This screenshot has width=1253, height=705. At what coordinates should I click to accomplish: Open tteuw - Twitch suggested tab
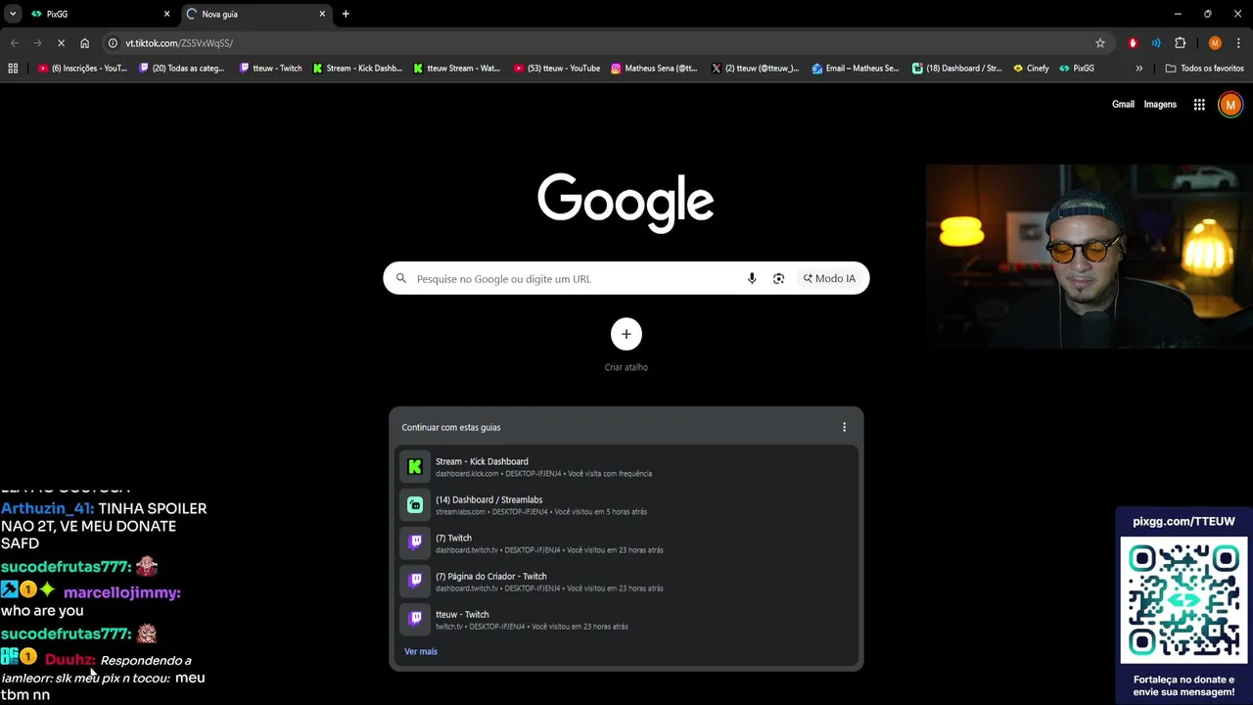[x=626, y=620]
